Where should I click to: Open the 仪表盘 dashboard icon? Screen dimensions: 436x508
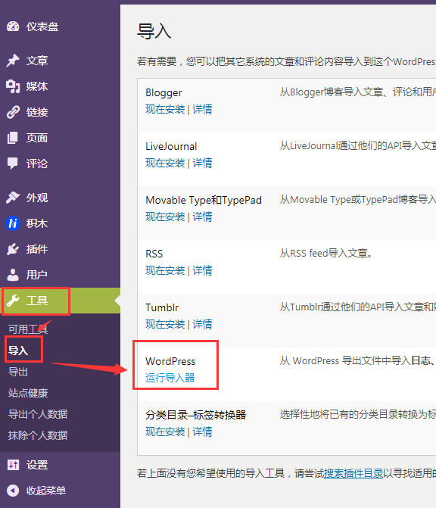(x=13, y=26)
